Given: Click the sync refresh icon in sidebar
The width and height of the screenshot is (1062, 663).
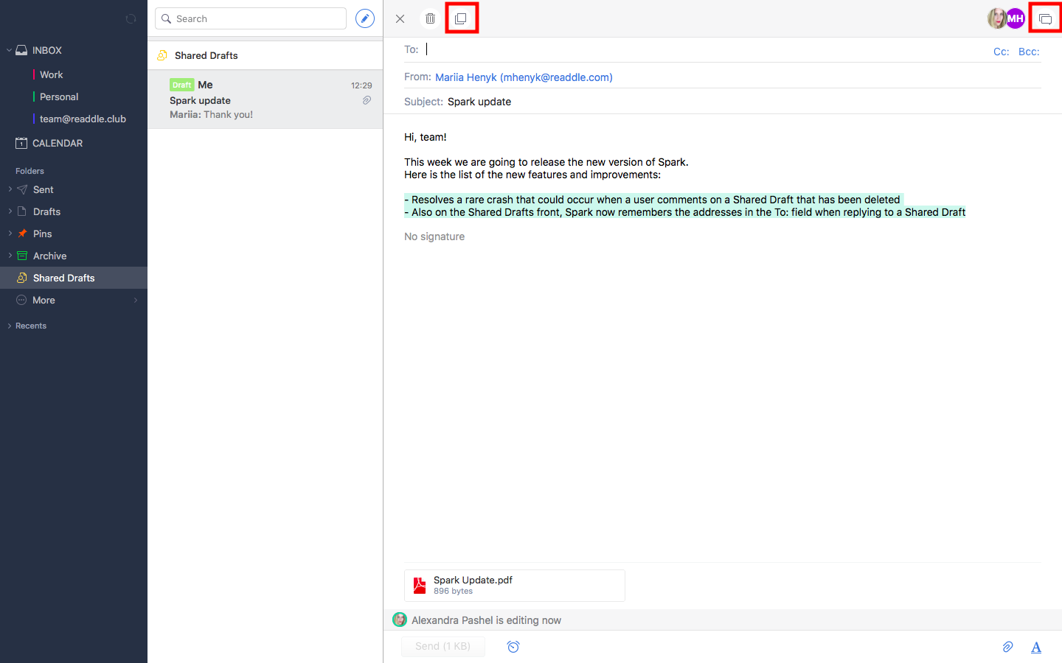Looking at the screenshot, I should (x=131, y=19).
